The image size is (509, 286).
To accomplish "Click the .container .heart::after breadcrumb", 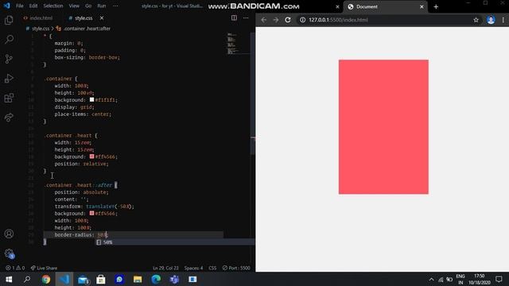I will click(x=84, y=29).
